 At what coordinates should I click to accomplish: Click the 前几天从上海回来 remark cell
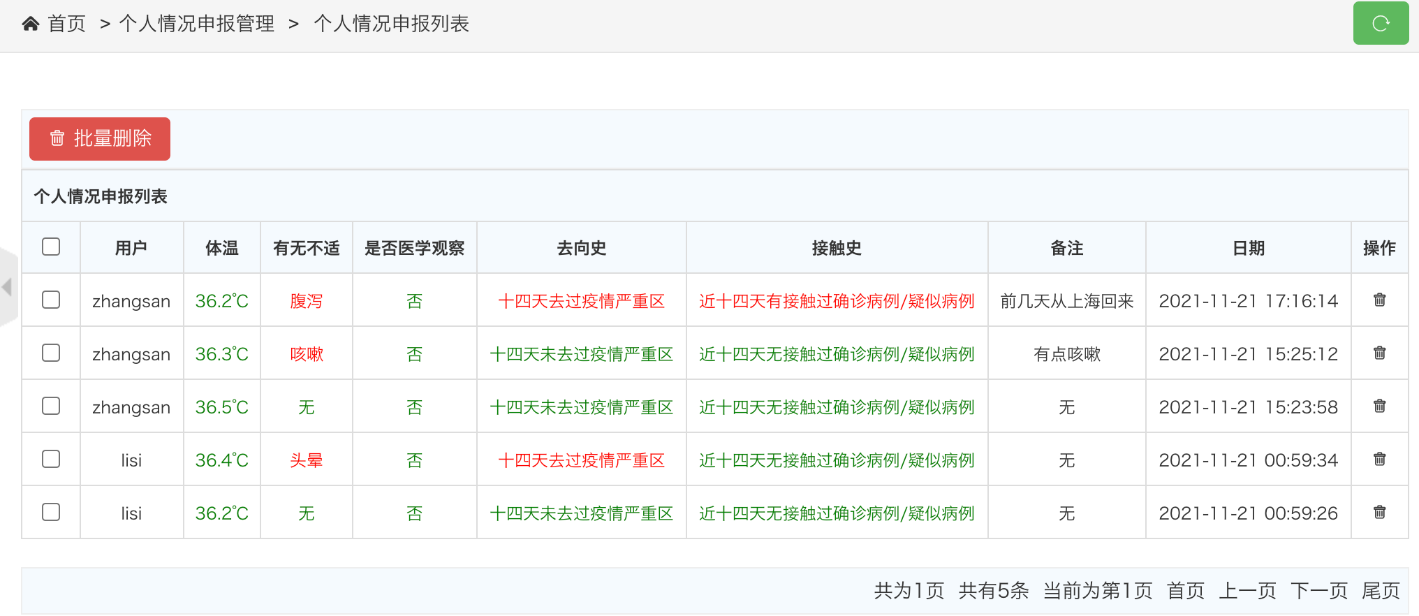pos(1067,301)
